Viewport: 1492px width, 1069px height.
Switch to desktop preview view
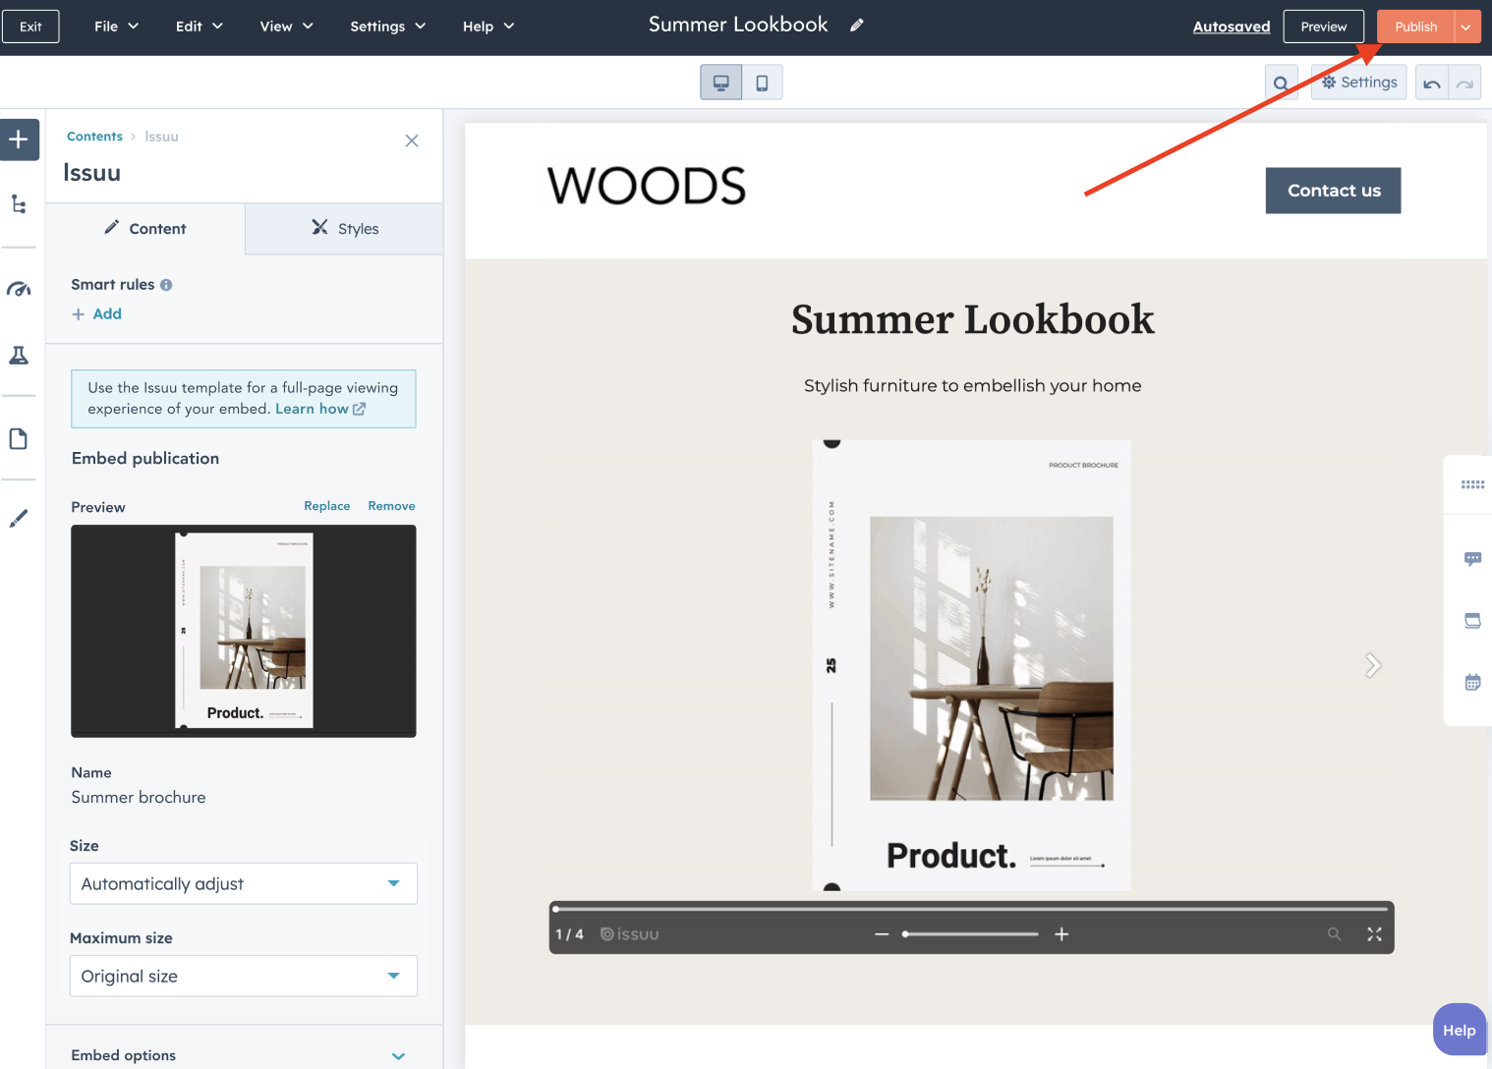pyautogui.click(x=721, y=83)
